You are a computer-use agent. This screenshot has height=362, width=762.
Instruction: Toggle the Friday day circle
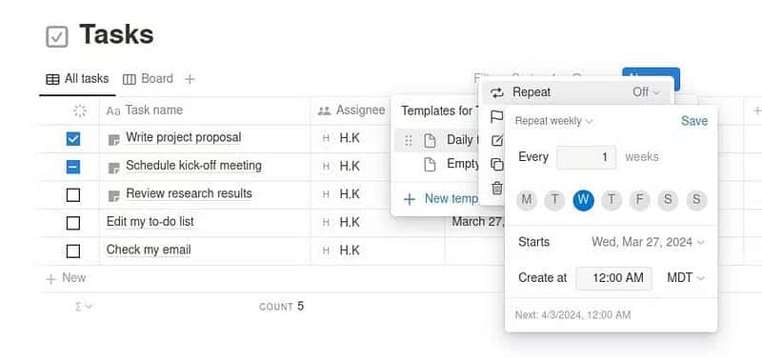639,200
